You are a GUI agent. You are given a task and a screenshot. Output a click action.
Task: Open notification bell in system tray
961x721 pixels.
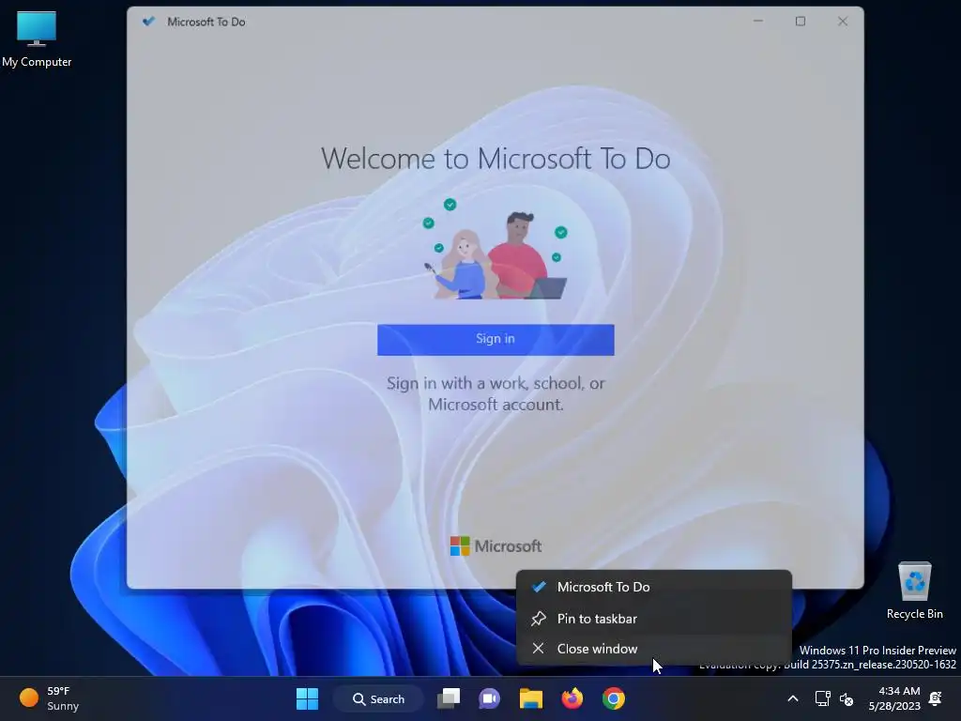click(x=936, y=698)
